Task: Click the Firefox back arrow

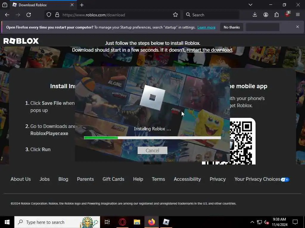Action: click(x=7, y=15)
